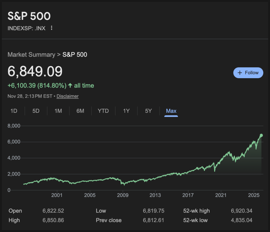The width and height of the screenshot is (270, 232).
Task: Click the green endpoint dot on the chart
Action: click(261, 135)
